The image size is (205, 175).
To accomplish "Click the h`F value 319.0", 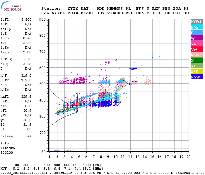I will click(26, 76).
